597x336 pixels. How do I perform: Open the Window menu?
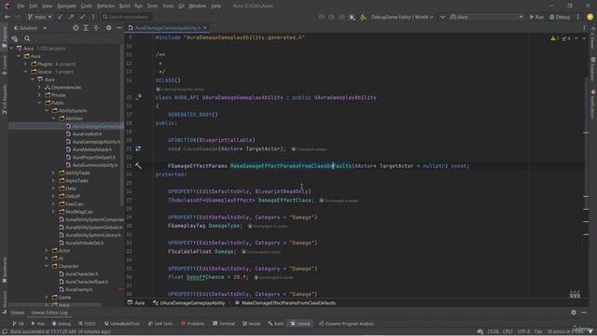(x=197, y=7)
